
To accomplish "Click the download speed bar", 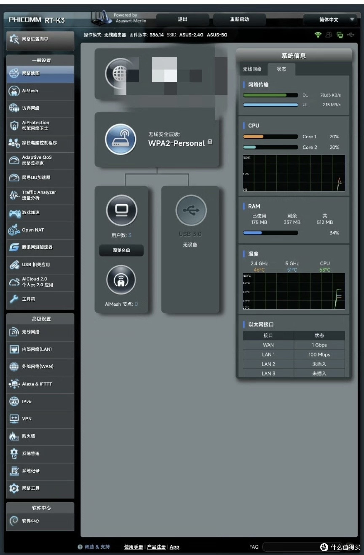I will tap(271, 95).
